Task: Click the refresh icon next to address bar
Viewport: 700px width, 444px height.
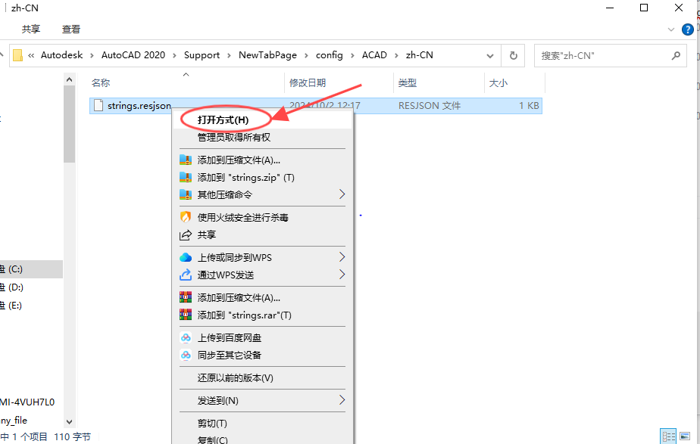Action: click(514, 55)
